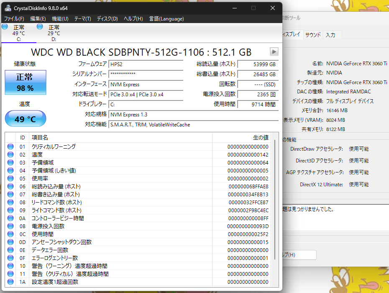Click status icon for 使用時間 row 0C
The image size is (389, 293).
[x=10, y=234]
